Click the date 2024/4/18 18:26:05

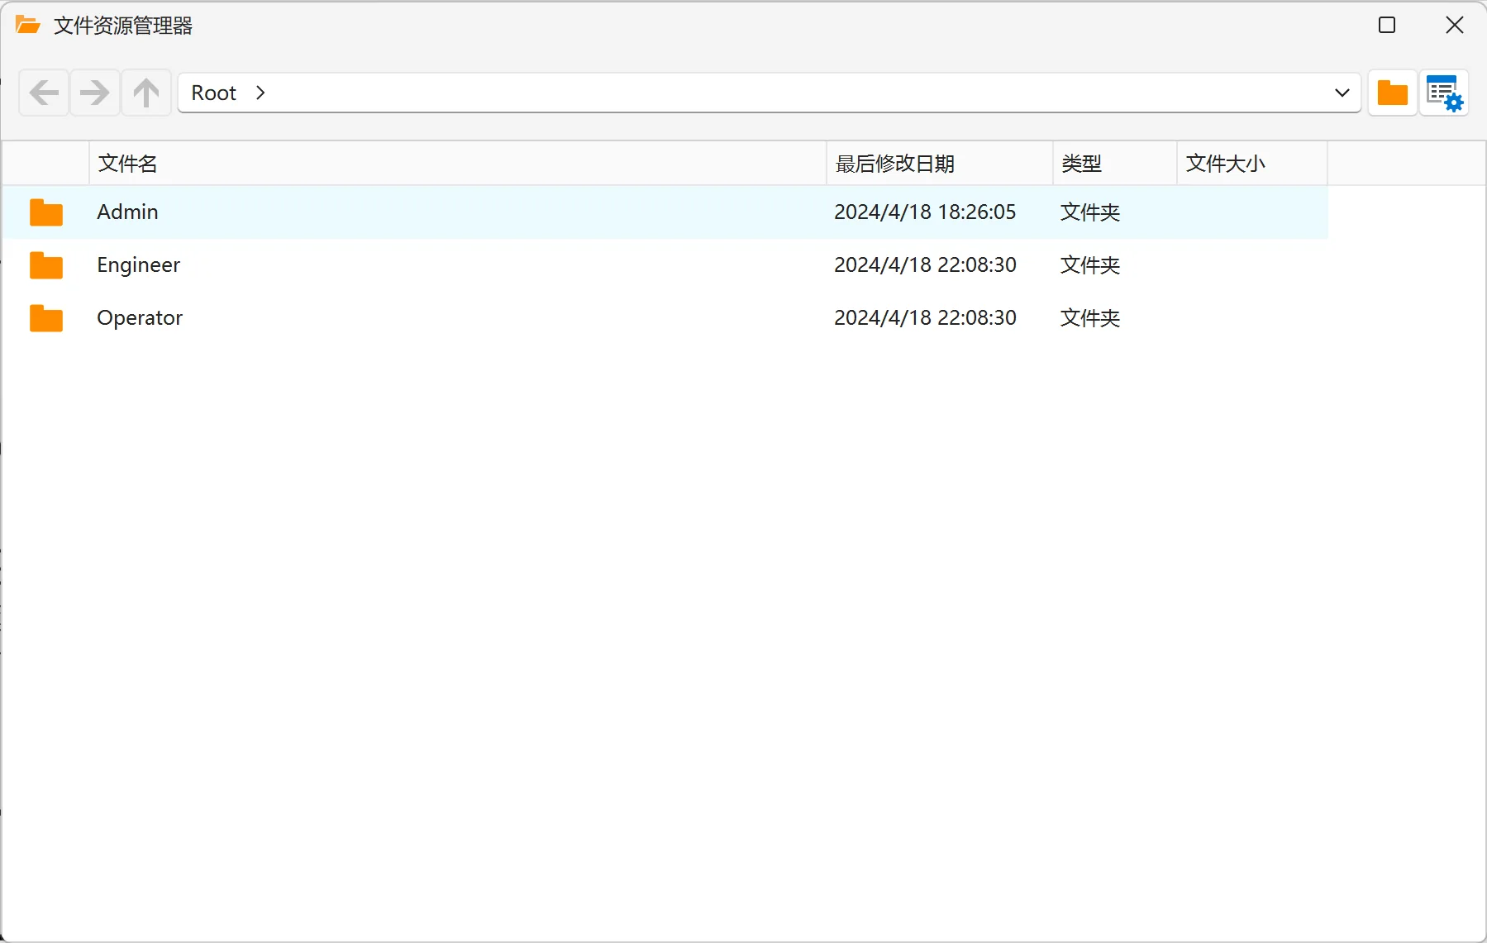925,212
